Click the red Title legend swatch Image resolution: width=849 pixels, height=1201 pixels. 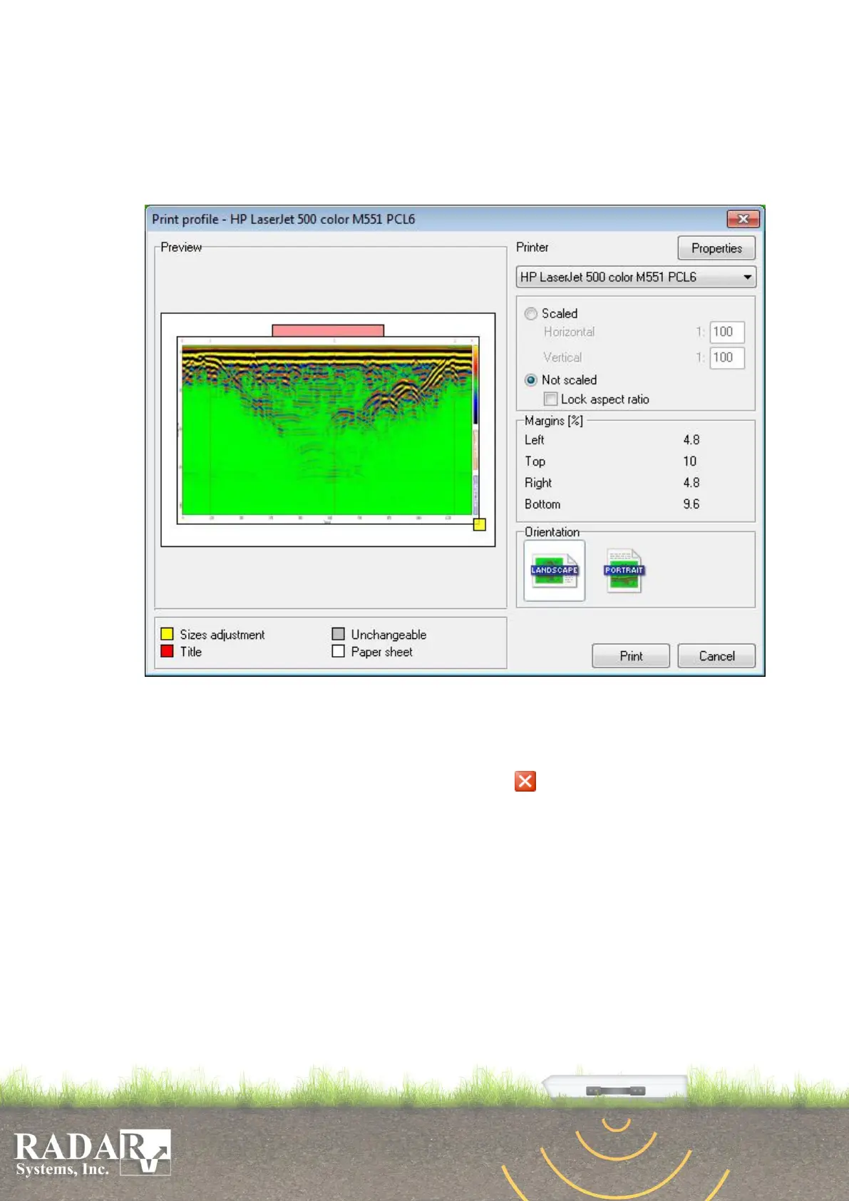click(x=167, y=651)
